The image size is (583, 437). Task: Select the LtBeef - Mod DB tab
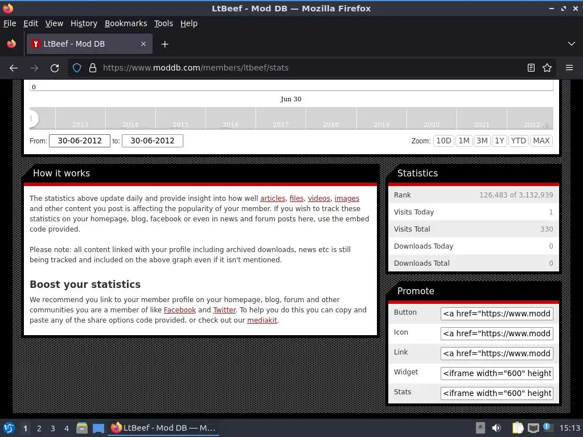[x=89, y=44]
